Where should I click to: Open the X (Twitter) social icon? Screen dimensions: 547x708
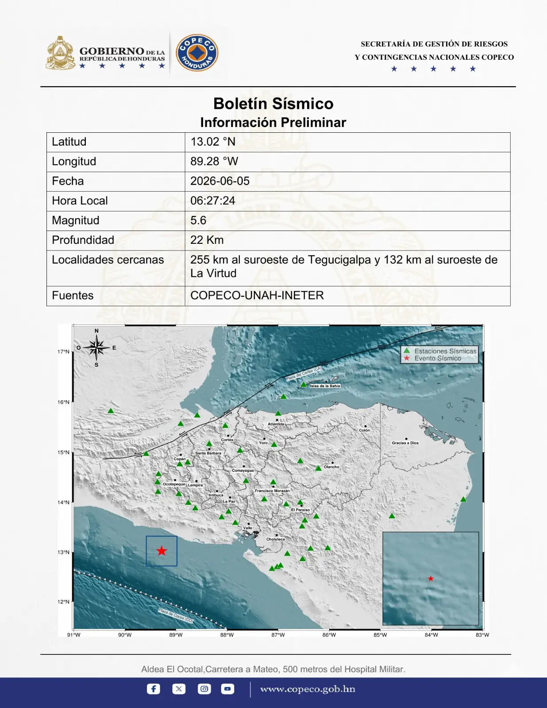point(179,689)
